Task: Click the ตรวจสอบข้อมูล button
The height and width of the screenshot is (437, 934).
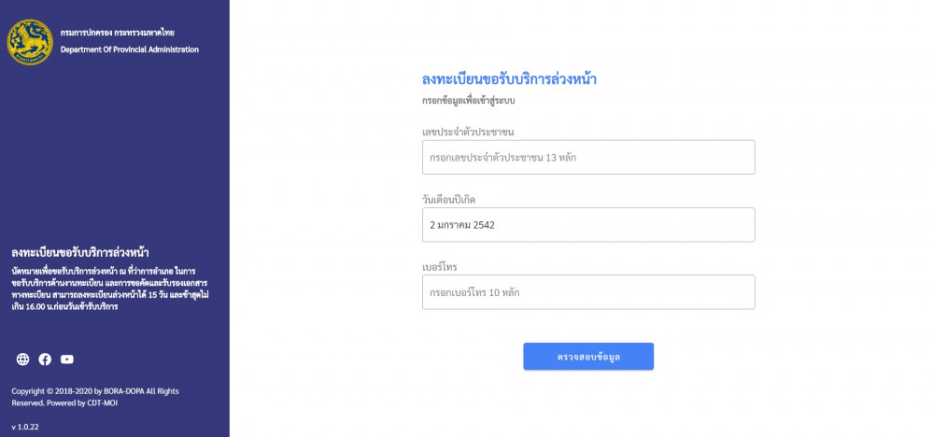Action: [588, 356]
